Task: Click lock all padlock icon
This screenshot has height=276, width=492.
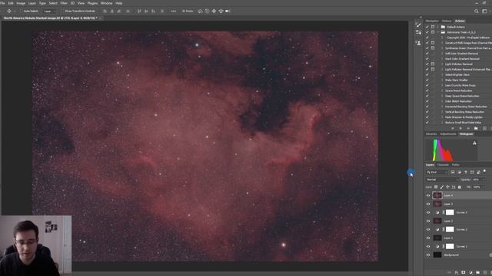Action: click(x=460, y=187)
